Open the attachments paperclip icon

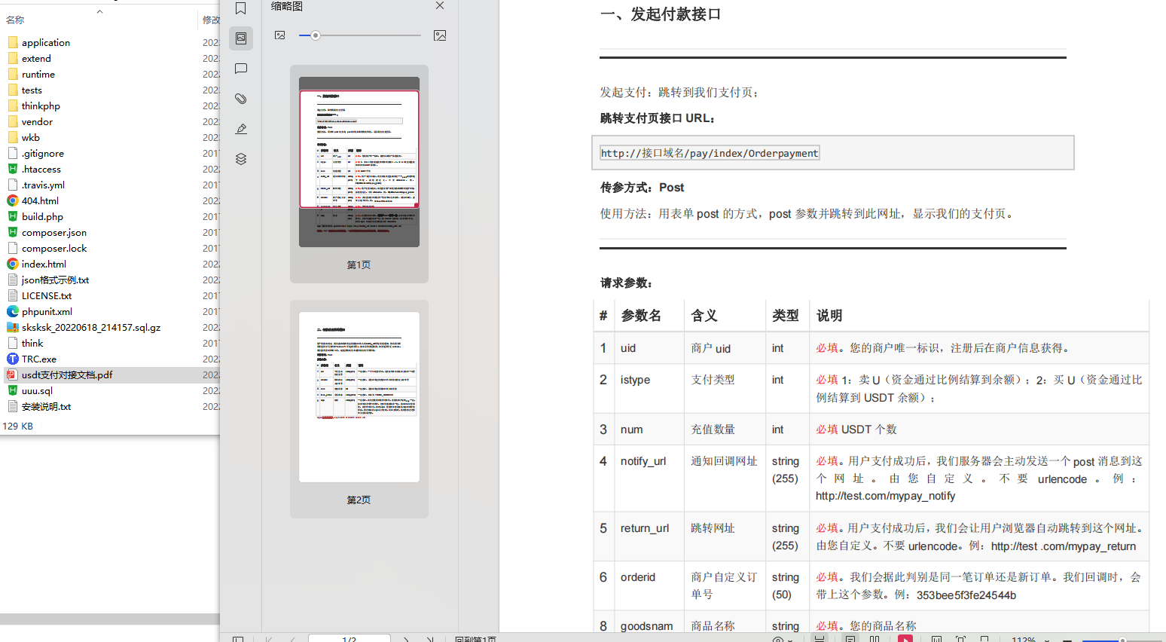pos(241,99)
